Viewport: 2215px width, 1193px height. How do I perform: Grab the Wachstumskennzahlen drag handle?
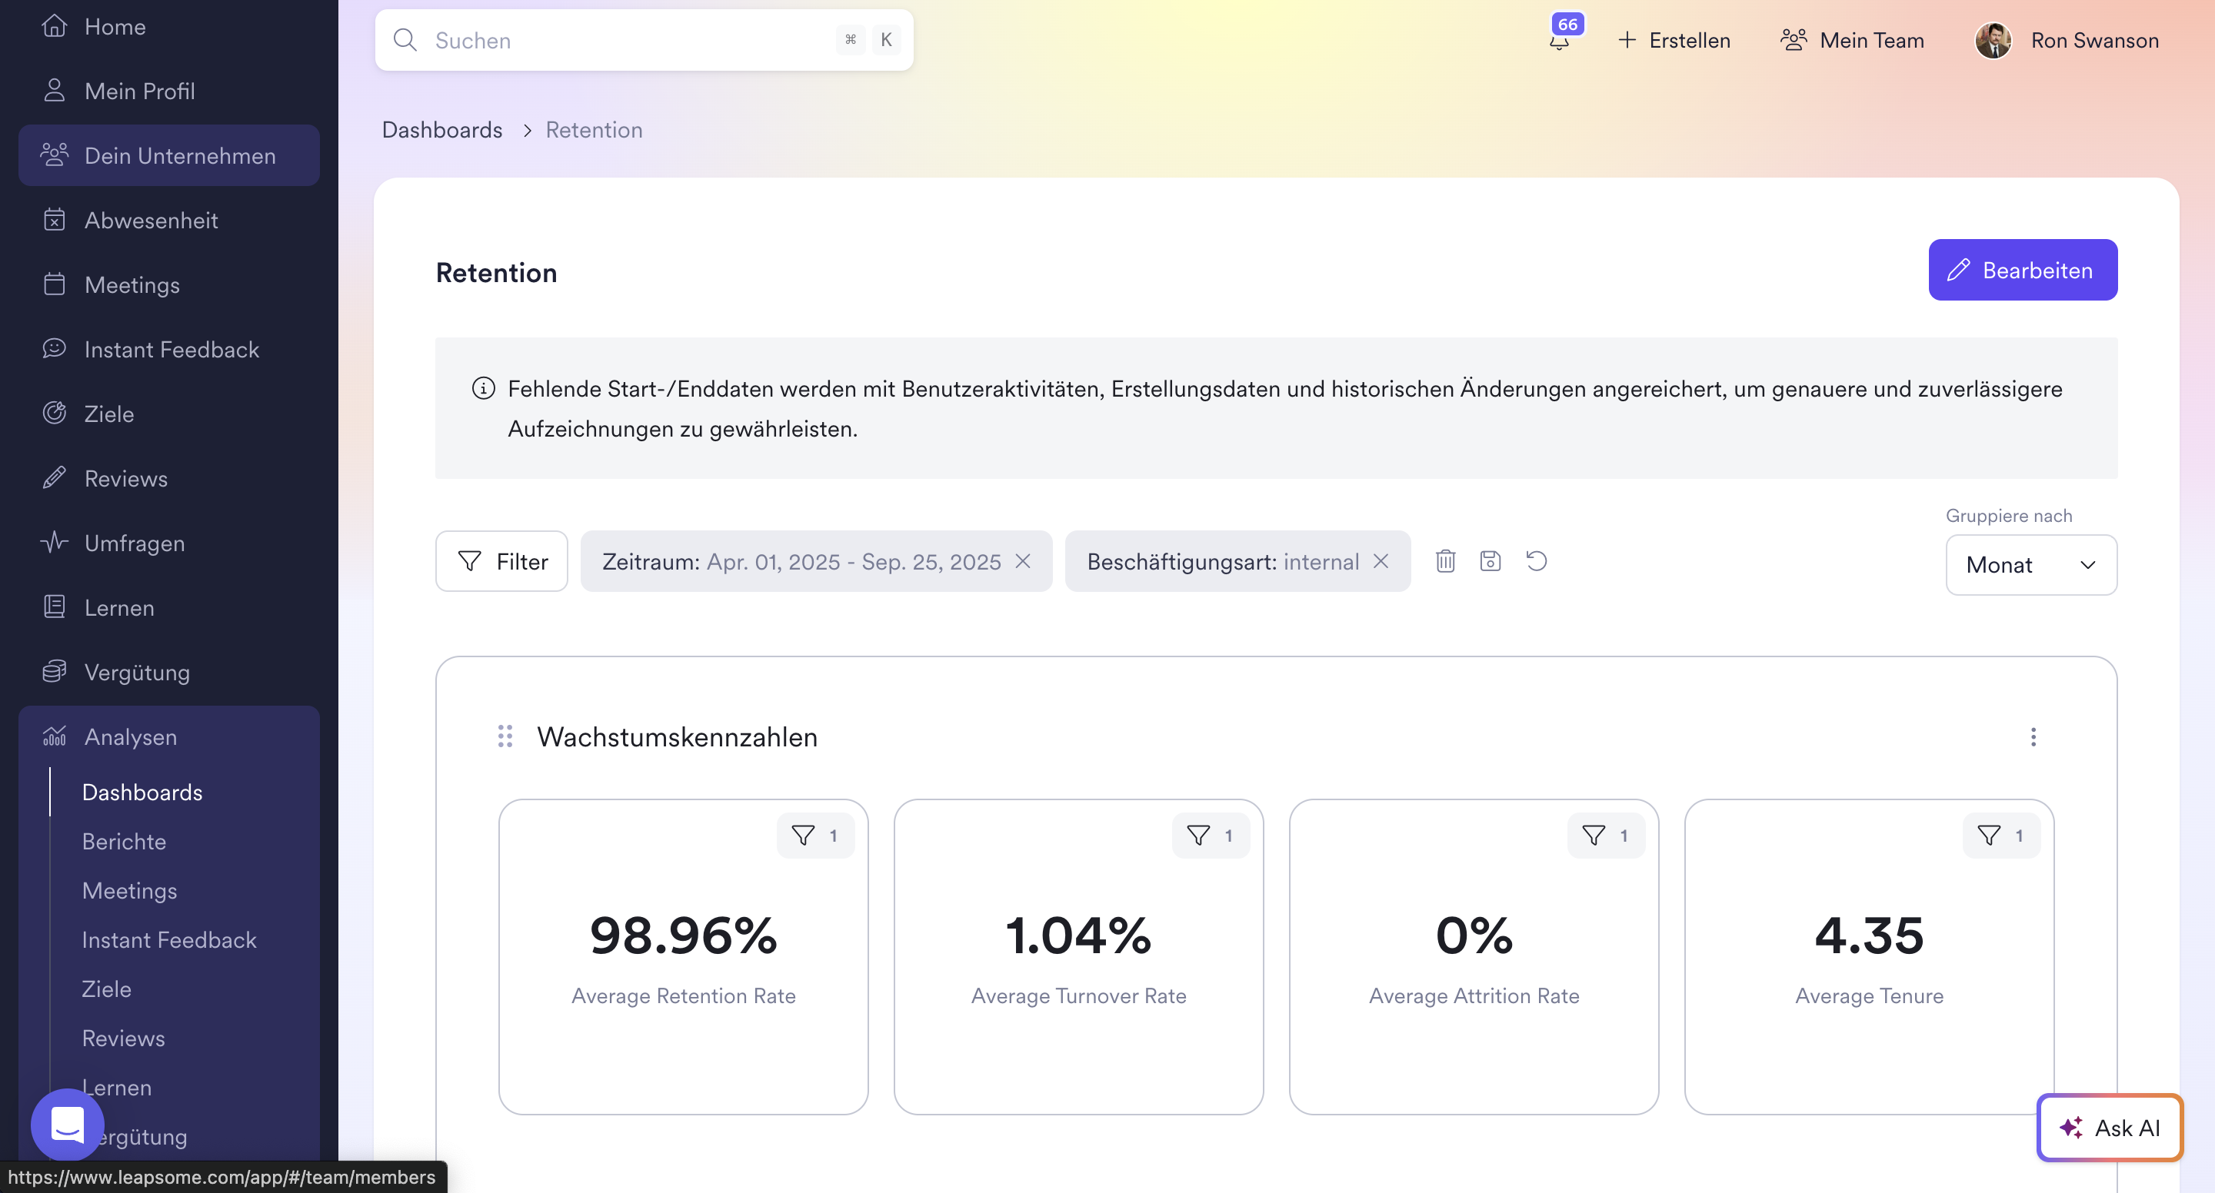tap(505, 736)
